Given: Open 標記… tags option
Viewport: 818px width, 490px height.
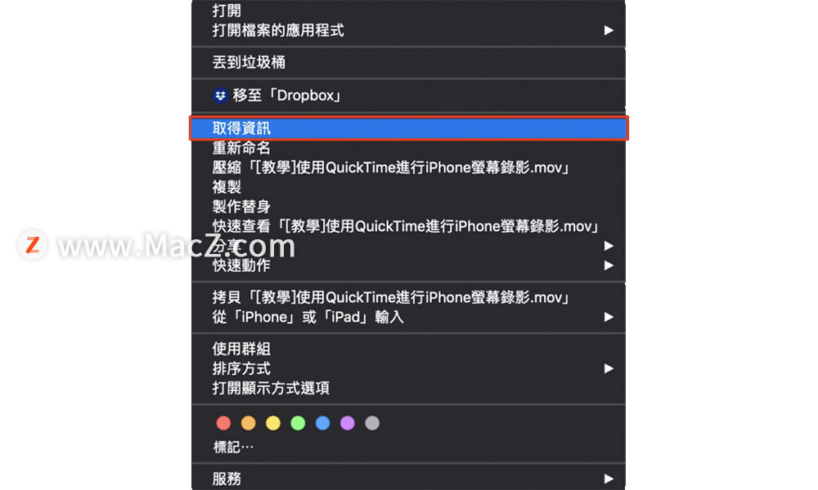Looking at the screenshot, I should [x=233, y=448].
